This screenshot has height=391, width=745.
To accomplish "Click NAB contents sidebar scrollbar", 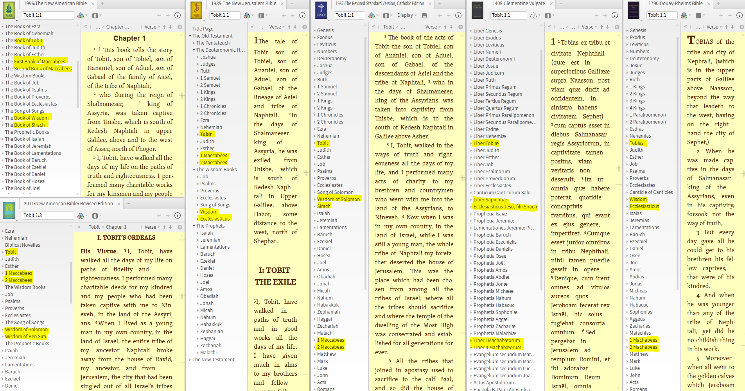I will [x=78, y=84].
